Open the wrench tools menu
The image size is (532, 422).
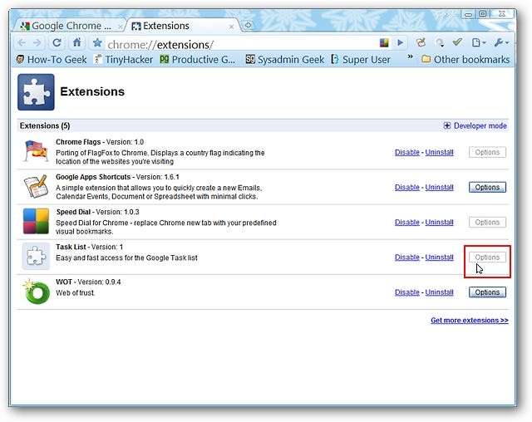501,42
